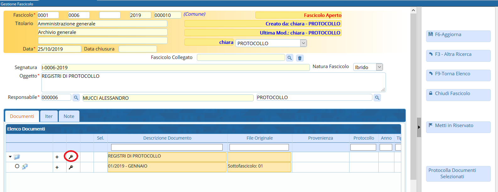Open the Note tab

(69, 116)
